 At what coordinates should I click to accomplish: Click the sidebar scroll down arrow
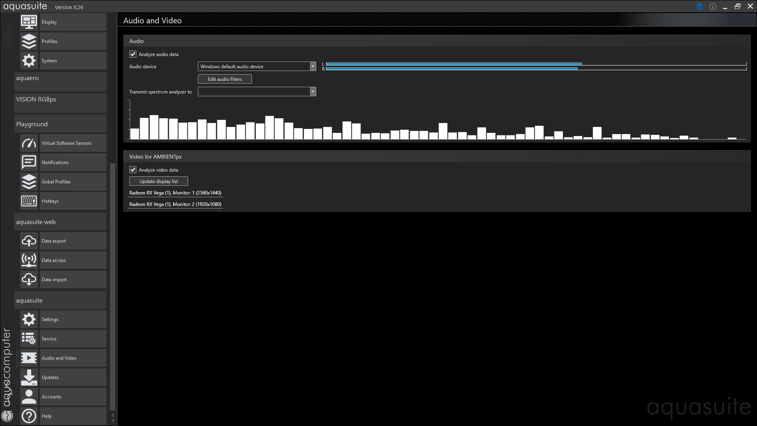[113, 421]
